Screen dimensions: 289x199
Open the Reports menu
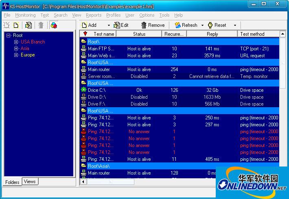pos(94,15)
